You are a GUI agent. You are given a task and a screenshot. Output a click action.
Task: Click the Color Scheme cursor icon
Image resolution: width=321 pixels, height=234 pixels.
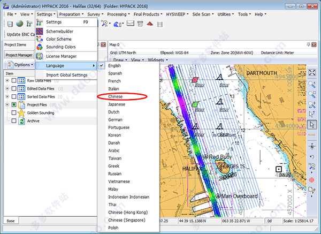tap(40, 39)
